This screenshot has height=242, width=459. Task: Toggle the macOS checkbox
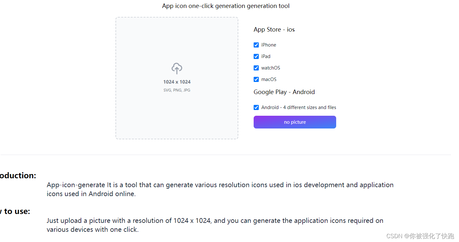(x=256, y=79)
